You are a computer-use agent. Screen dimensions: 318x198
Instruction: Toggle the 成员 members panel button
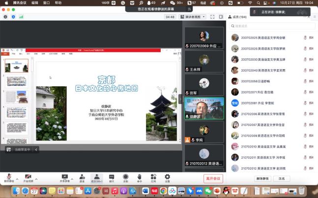pos(96,176)
